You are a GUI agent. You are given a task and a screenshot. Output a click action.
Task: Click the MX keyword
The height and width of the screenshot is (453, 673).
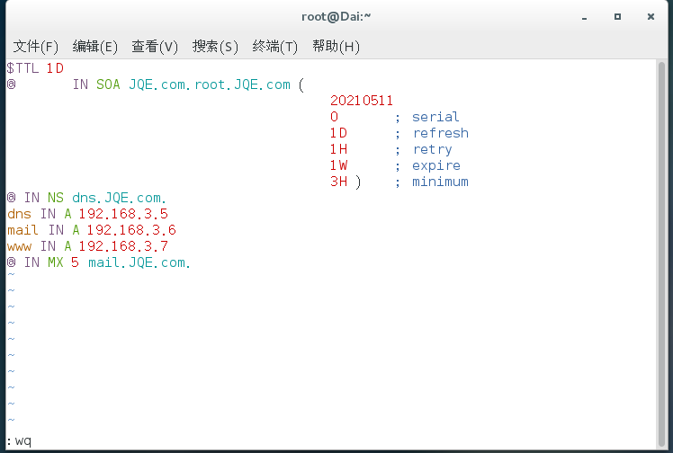click(x=56, y=262)
